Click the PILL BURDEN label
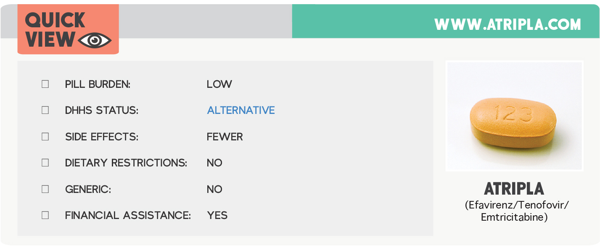Image resolution: width=600 pixels, height=248 pixels. coord(98,84)
